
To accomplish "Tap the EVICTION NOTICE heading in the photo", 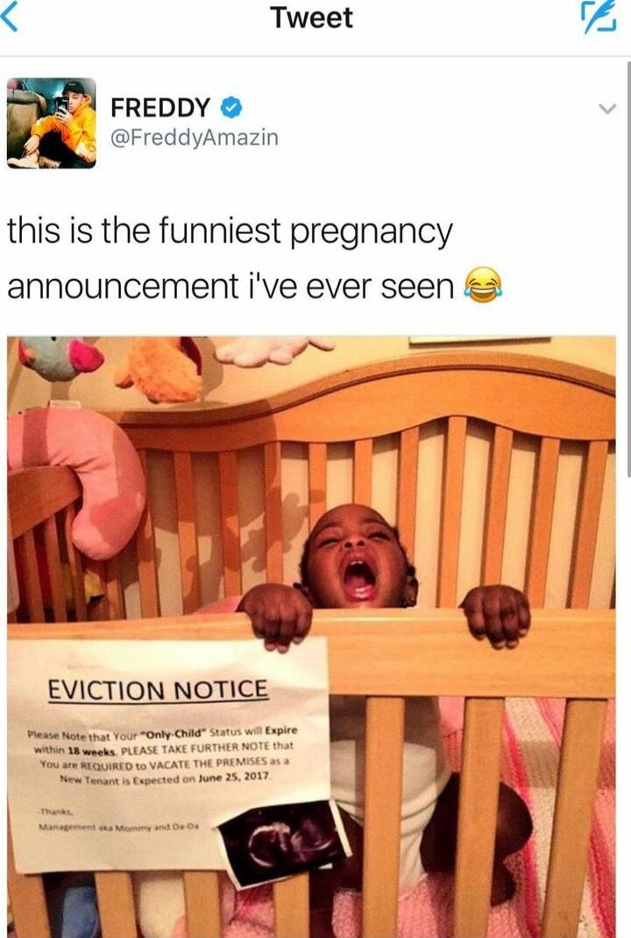I will pos(158,690).
